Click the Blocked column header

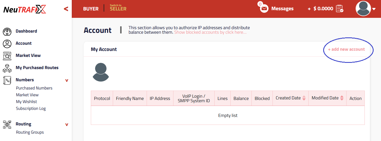coord(262,99)
